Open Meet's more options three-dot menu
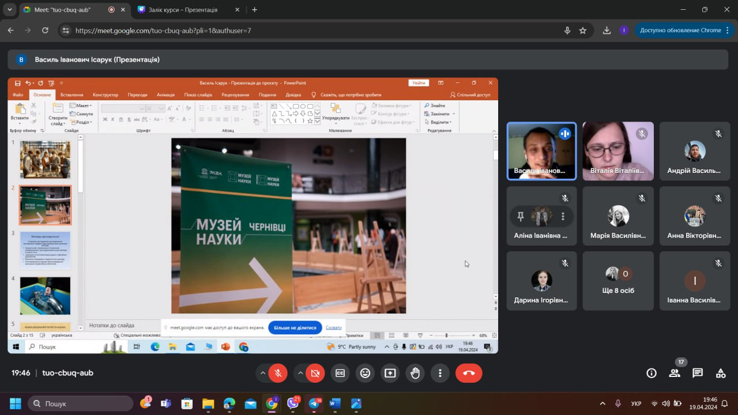Viewport: 738px width, 415px height. pos(440,373)
